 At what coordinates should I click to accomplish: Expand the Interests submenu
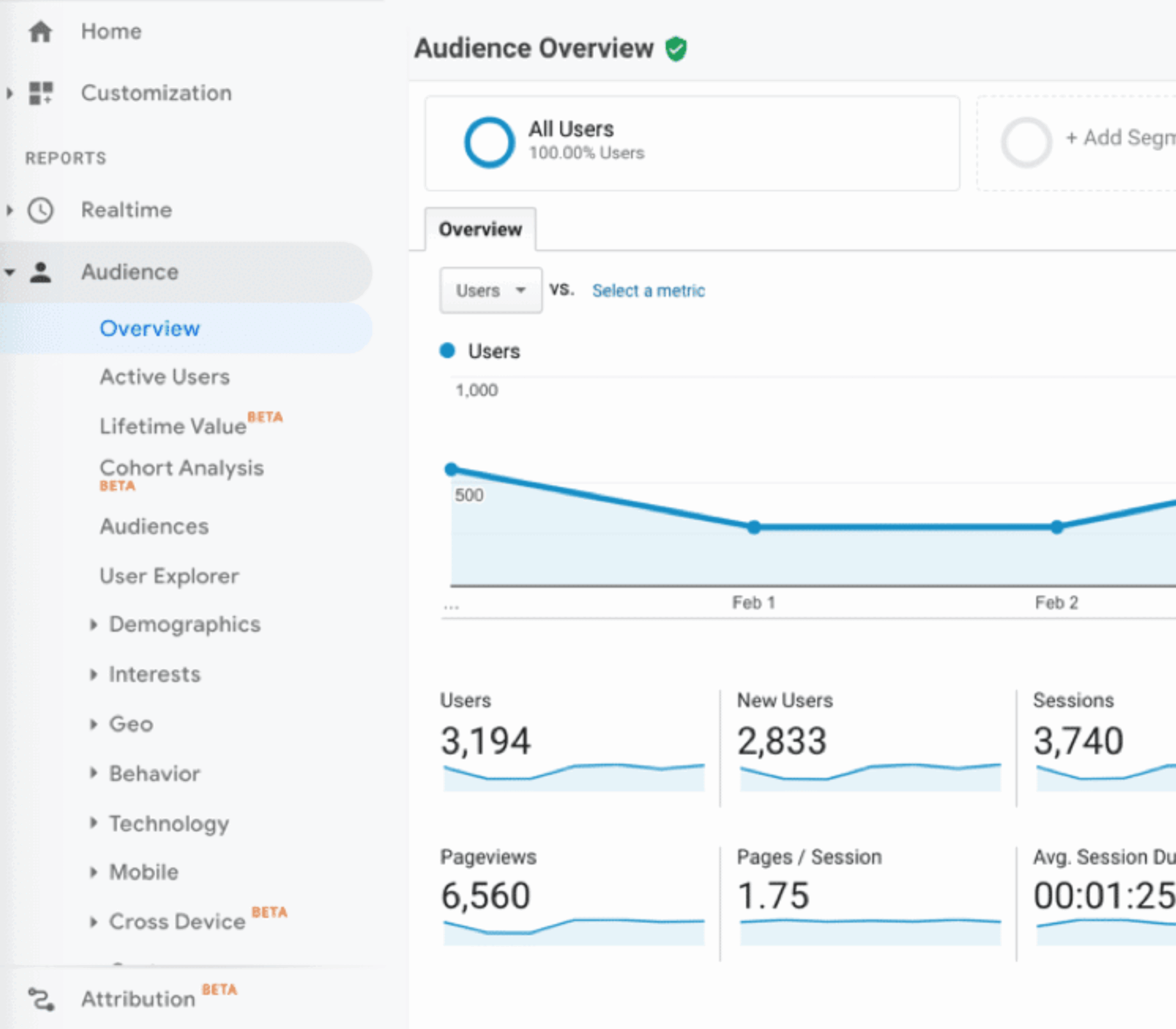(x=94, y=674)
